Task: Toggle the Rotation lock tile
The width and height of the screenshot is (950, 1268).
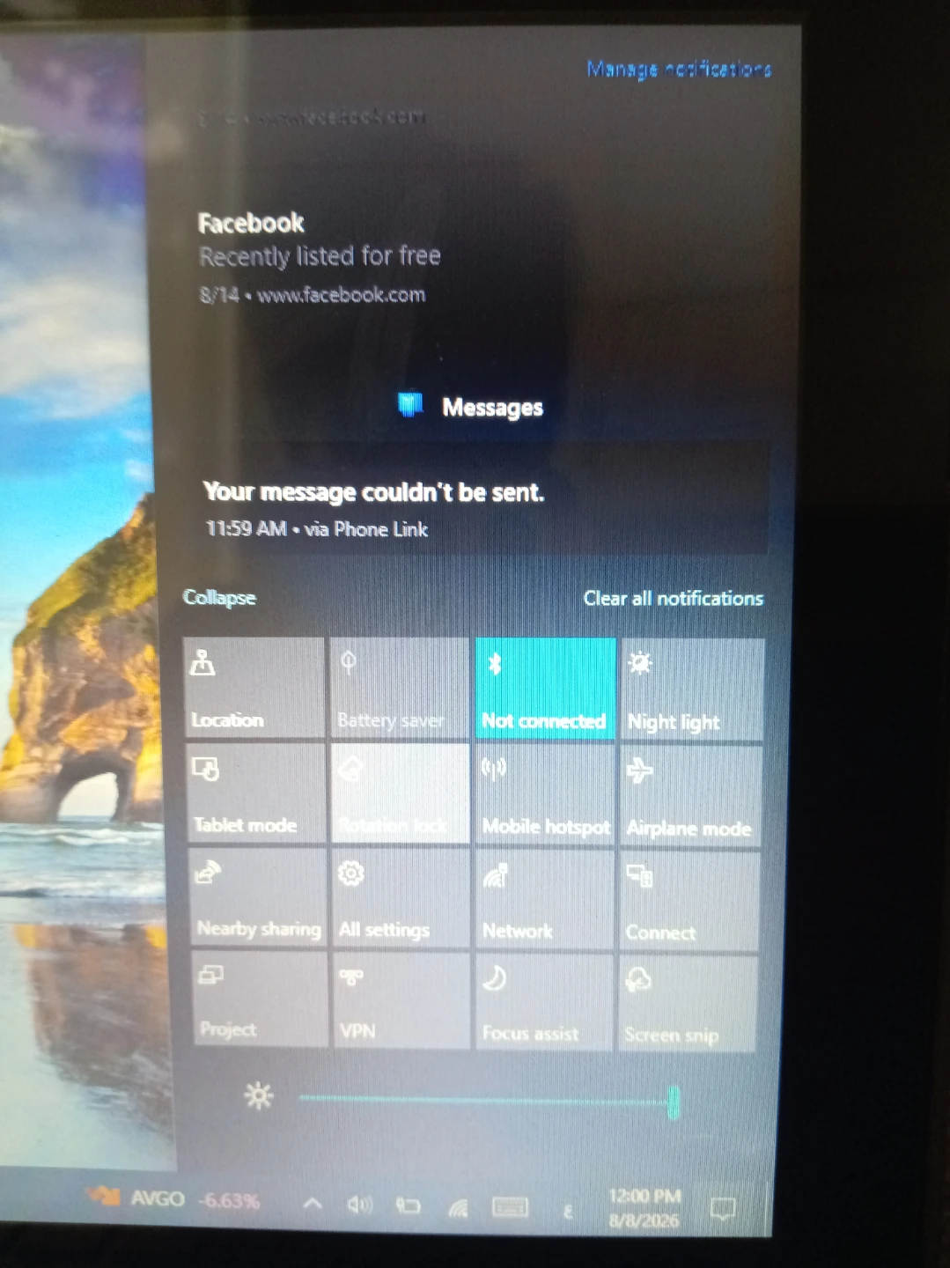Action: 401,793
